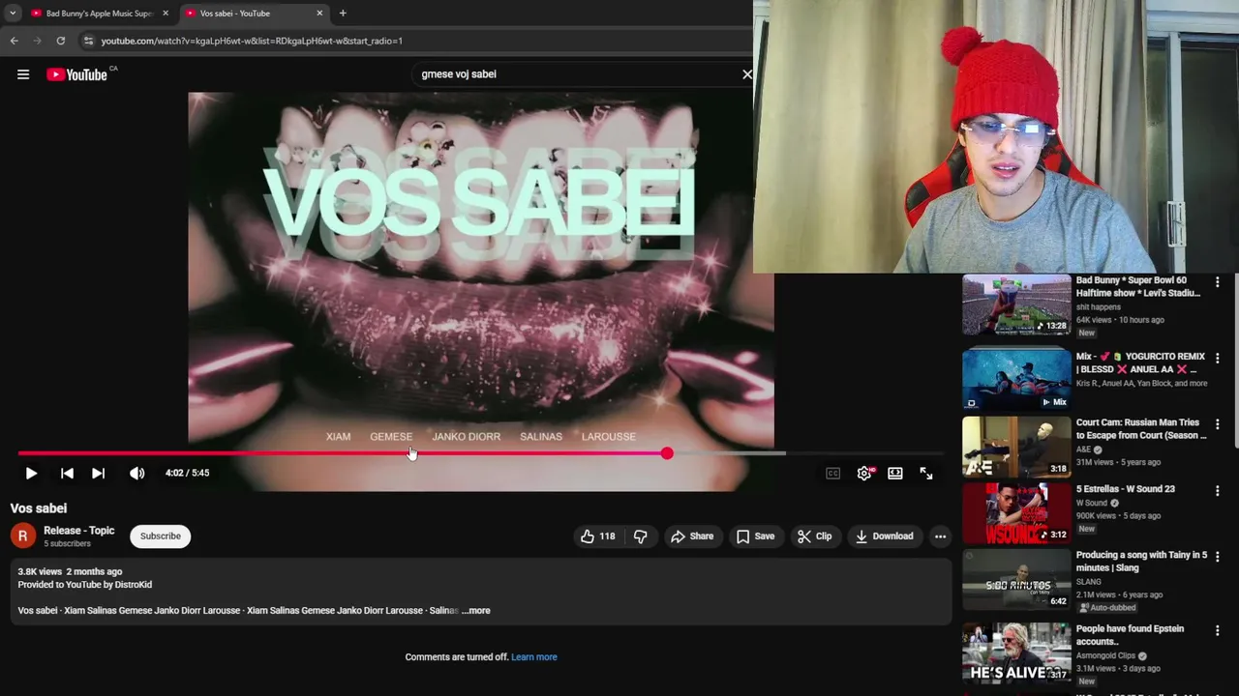Open options menu for Epstein accounts video
The width and height of the screenshot is (1239, 696).
[1218, 630]
